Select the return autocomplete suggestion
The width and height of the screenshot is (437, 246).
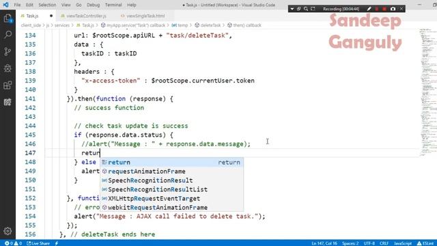click(x=171, y=163)
